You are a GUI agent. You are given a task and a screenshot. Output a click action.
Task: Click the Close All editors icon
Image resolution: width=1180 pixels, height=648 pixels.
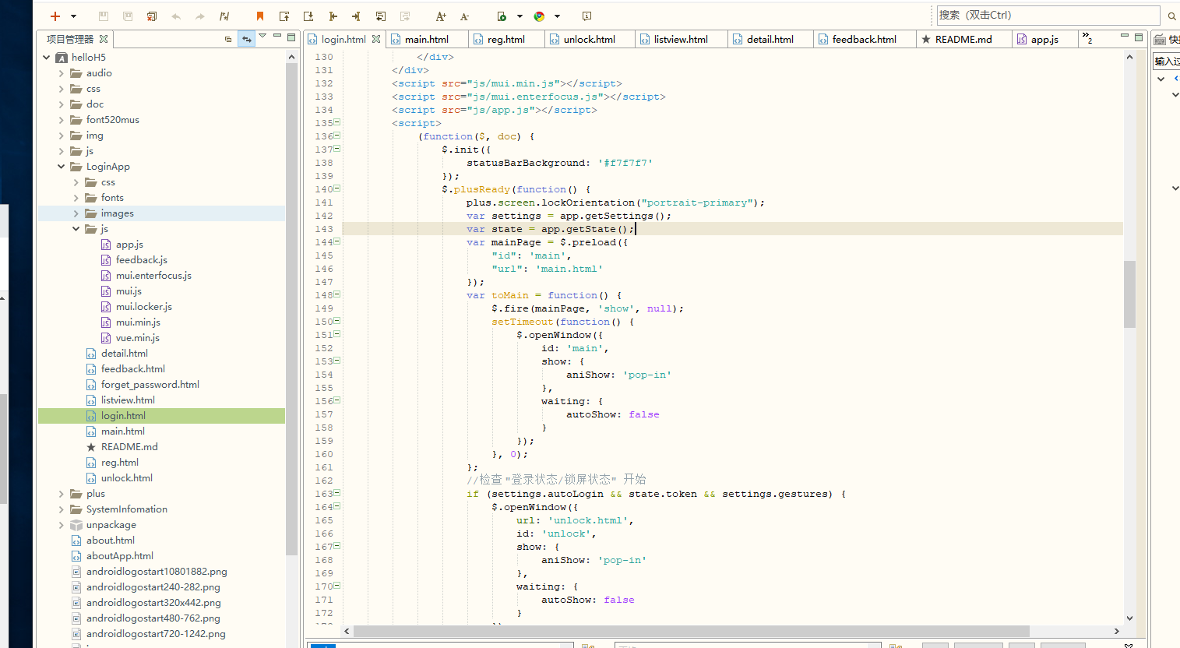[x=152, y=16]
